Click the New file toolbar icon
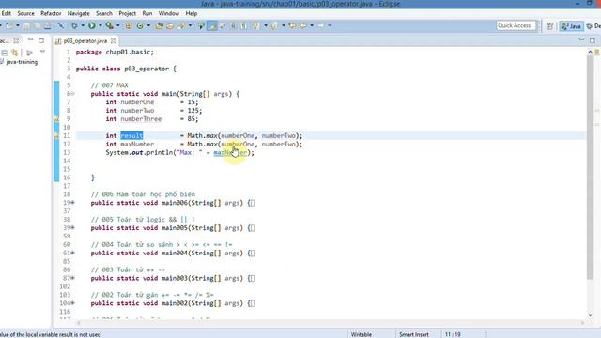This screenshot has height=338, width=601. (x=9, y=25)
